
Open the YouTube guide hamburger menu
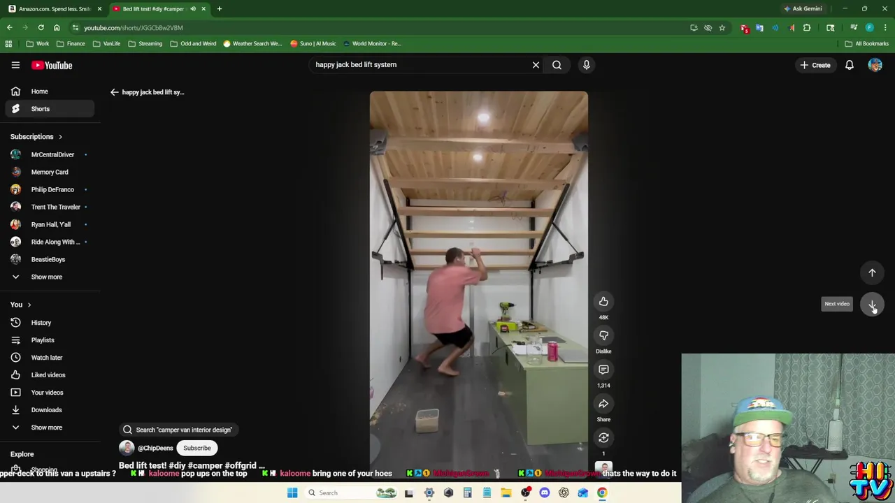click(15, 65)
